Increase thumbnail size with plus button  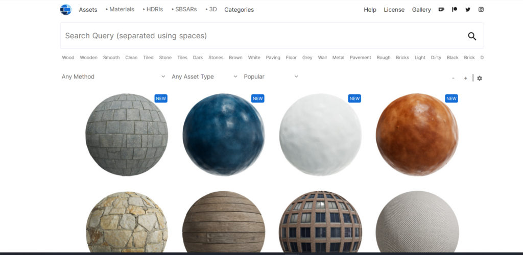pyautogui.click(x=465, y=78)
